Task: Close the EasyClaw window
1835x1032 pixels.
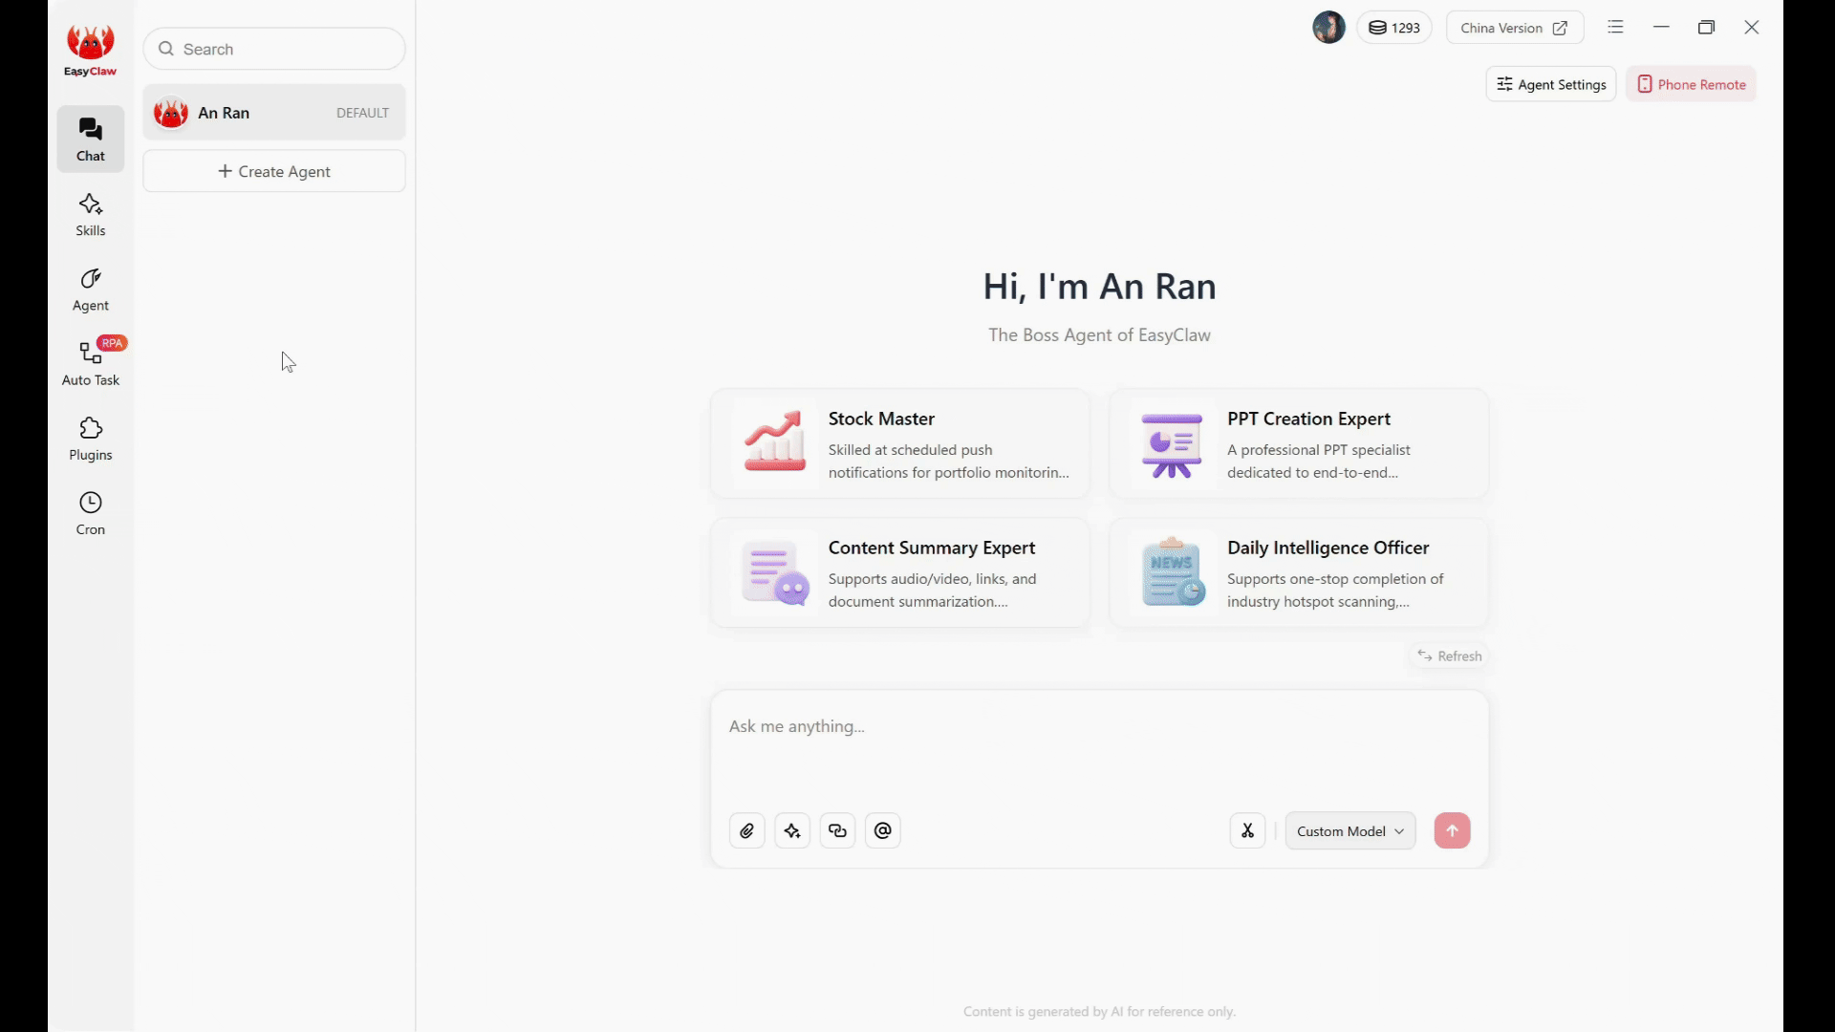Action: coord(1751,28)
